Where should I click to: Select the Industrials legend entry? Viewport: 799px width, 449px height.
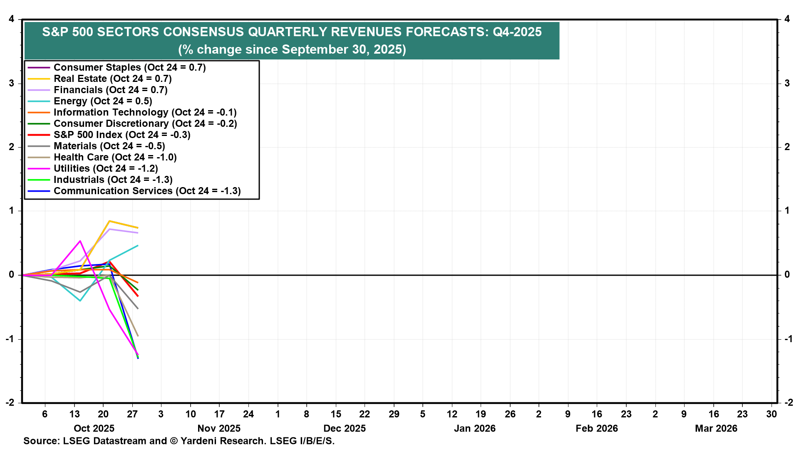tap(113, 180)
